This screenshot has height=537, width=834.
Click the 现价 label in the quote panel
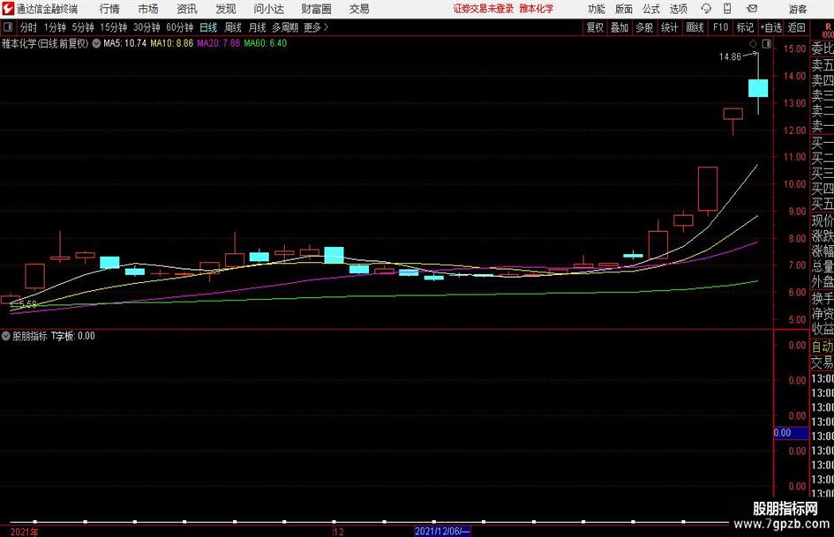pyautogui.click(x=823, y=220)
